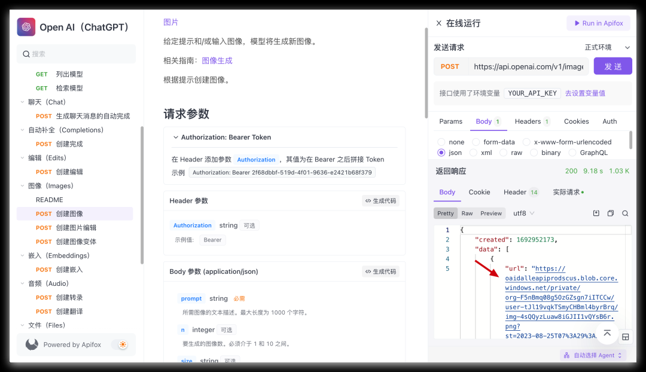
Task: Open the response Header 14 tab
Action: (x=521, y=193)
